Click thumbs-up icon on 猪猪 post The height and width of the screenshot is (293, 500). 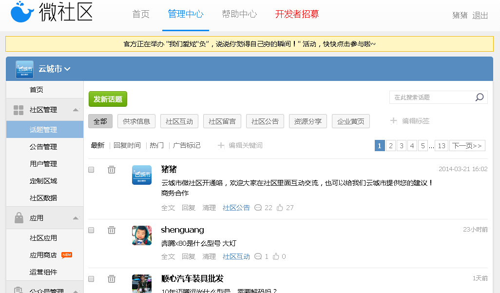click(280, 208)
